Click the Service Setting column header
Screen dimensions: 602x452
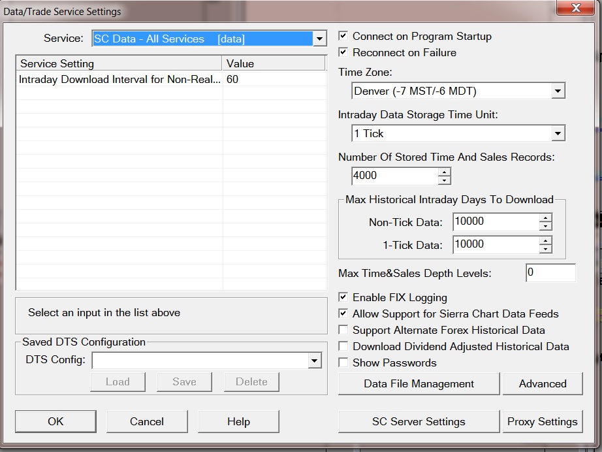[119, 63]
